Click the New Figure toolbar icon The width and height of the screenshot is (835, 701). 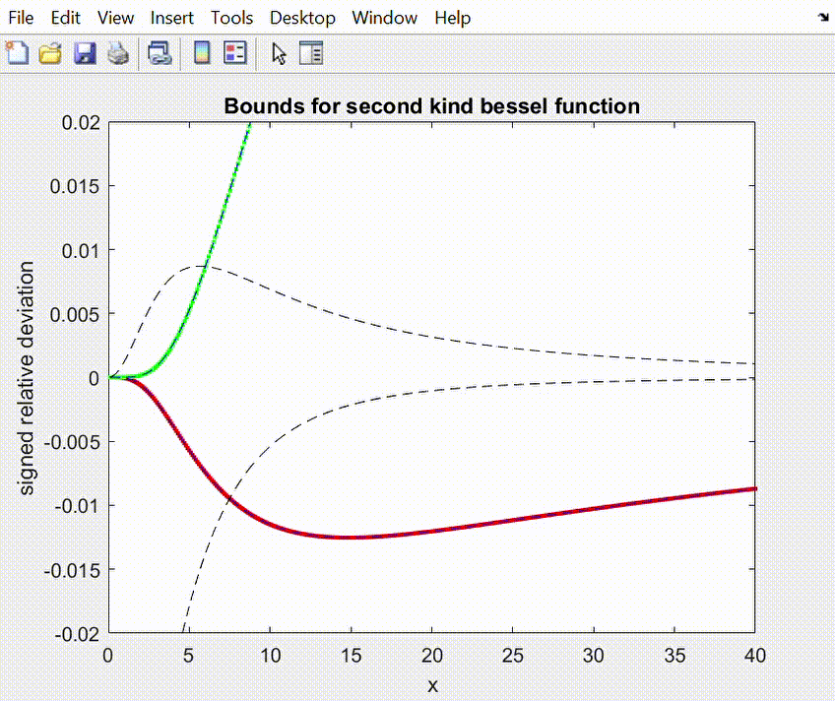[18, 53]
